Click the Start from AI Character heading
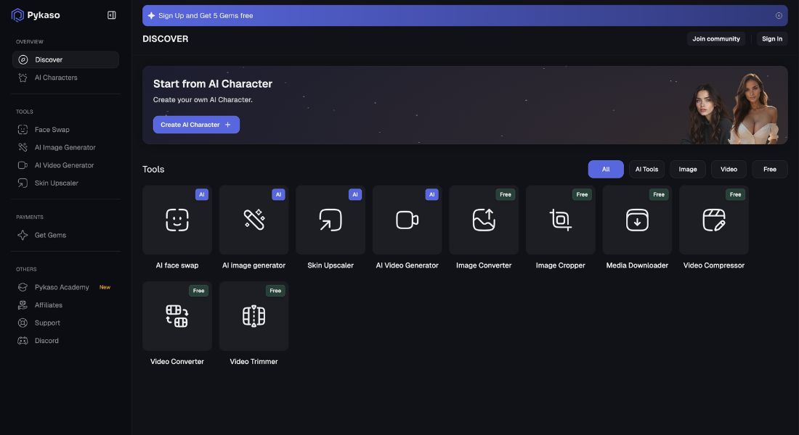The height and width of the screenshot is (435, 799). tap(213, 83)
